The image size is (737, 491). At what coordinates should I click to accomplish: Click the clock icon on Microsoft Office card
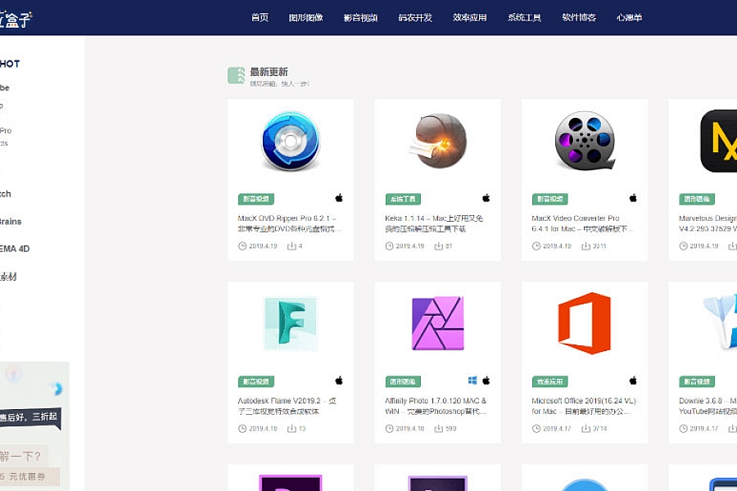(536, 429)
